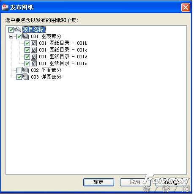Click the sheet icon for 图纸目录 - 001b
Viewport: 194px width, 194px height.
click(x=34, y=43)
